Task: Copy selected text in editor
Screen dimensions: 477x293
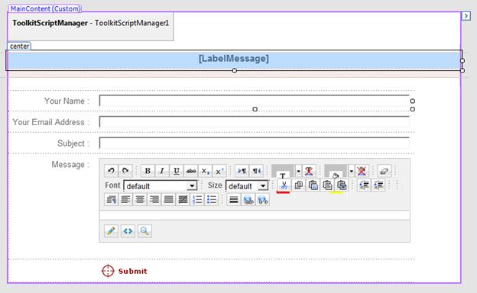Action: tap(298, 185)
